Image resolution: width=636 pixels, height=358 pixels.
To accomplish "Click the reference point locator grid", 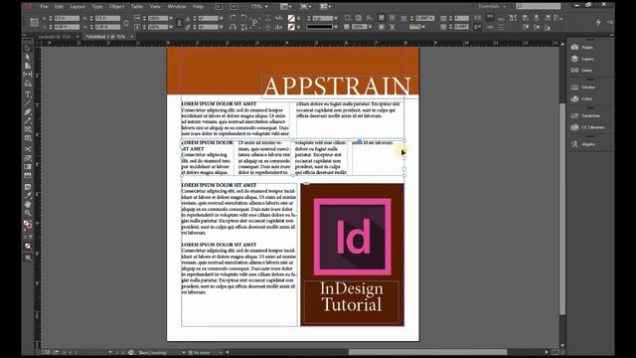I will point(34,22).
